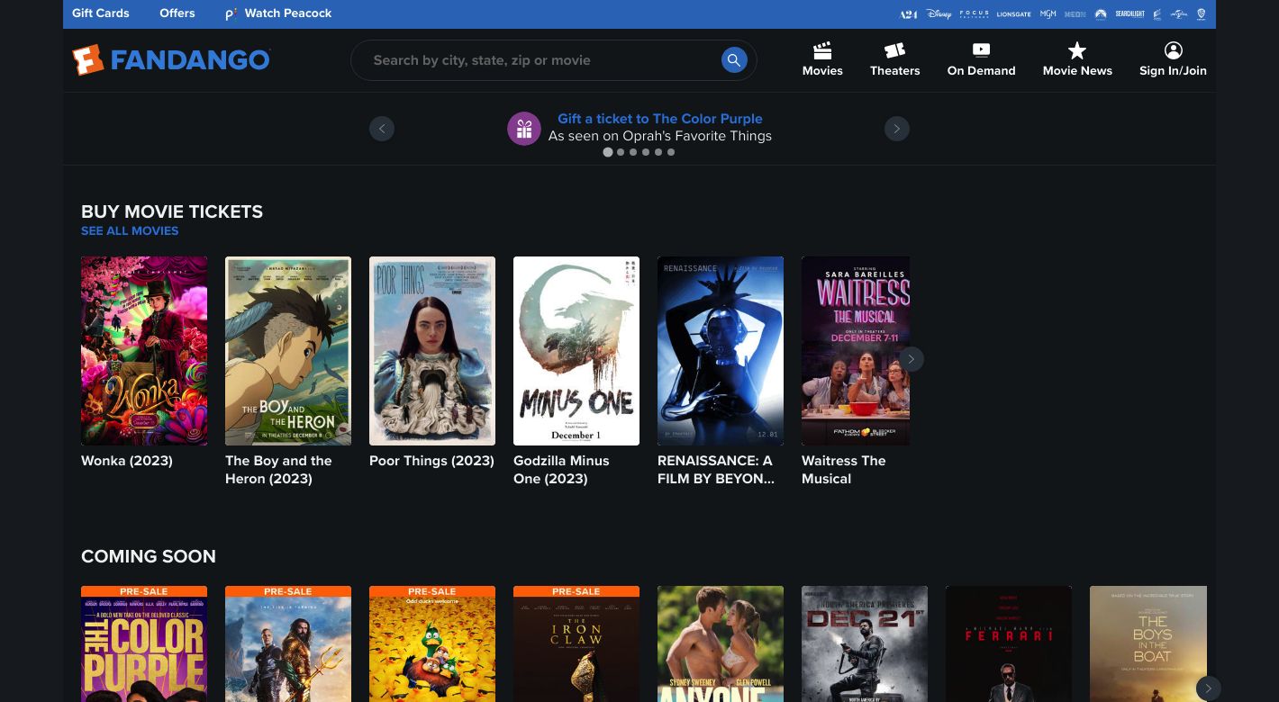Click the Waitress The Musical poster
The height and width of the screenshot is (702, 1279).
856,351
